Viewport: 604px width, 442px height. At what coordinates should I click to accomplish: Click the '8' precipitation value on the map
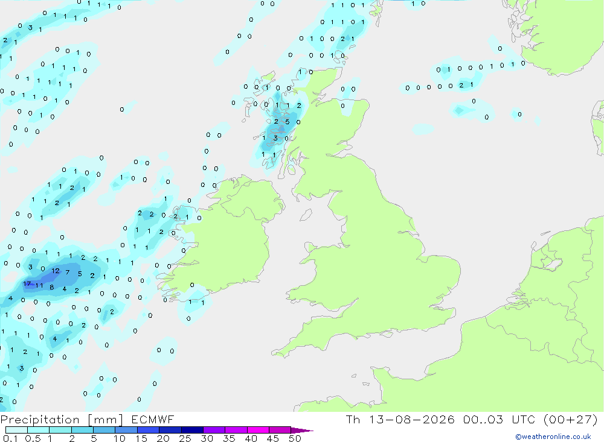[51, 287]
